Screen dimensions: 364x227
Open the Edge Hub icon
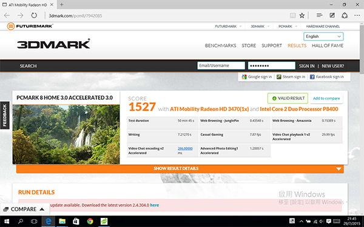(x=320, y=15)
